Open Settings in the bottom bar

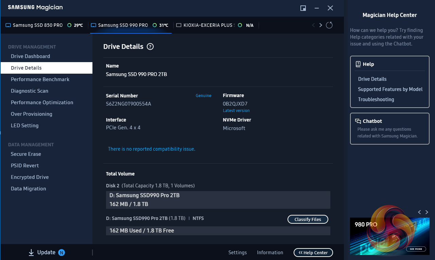coord(238,253)
